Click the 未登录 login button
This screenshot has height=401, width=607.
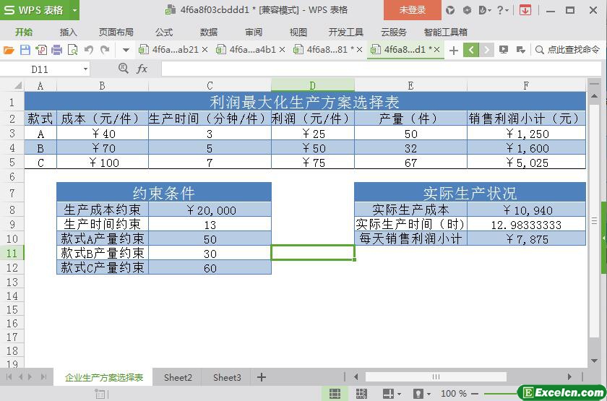pos(413,10)
